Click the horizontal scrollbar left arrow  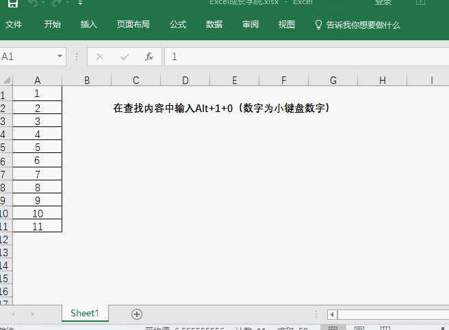[332, 314]
